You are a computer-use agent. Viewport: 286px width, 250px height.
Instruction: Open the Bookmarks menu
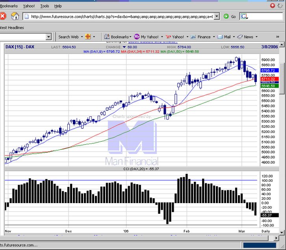(9, 6)
